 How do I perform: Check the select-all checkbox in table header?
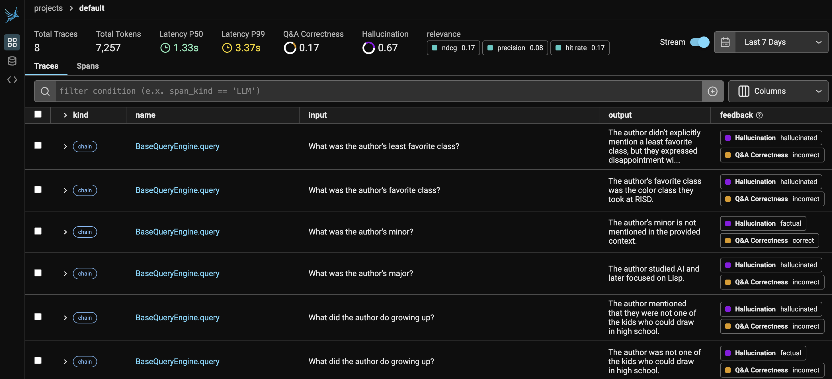pyautogui.click(x=38, y=114)
